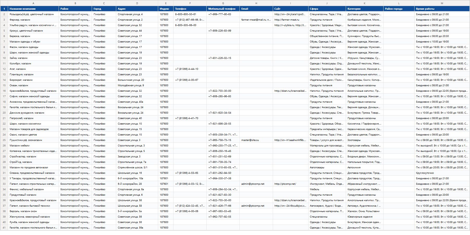Click address 'Спортивная улица, 4'

coord(137,14)
